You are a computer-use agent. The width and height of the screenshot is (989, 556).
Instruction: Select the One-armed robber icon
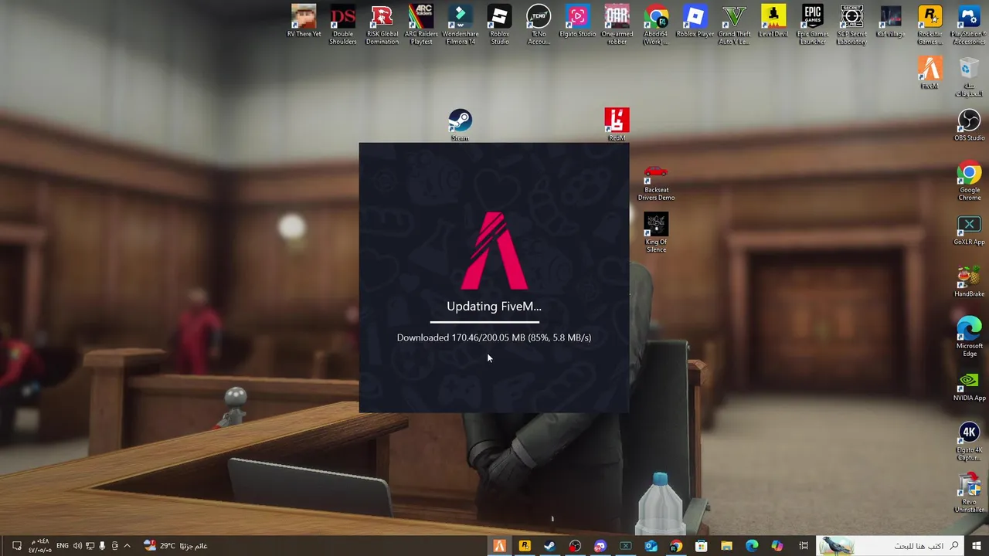tap(617, 25)
